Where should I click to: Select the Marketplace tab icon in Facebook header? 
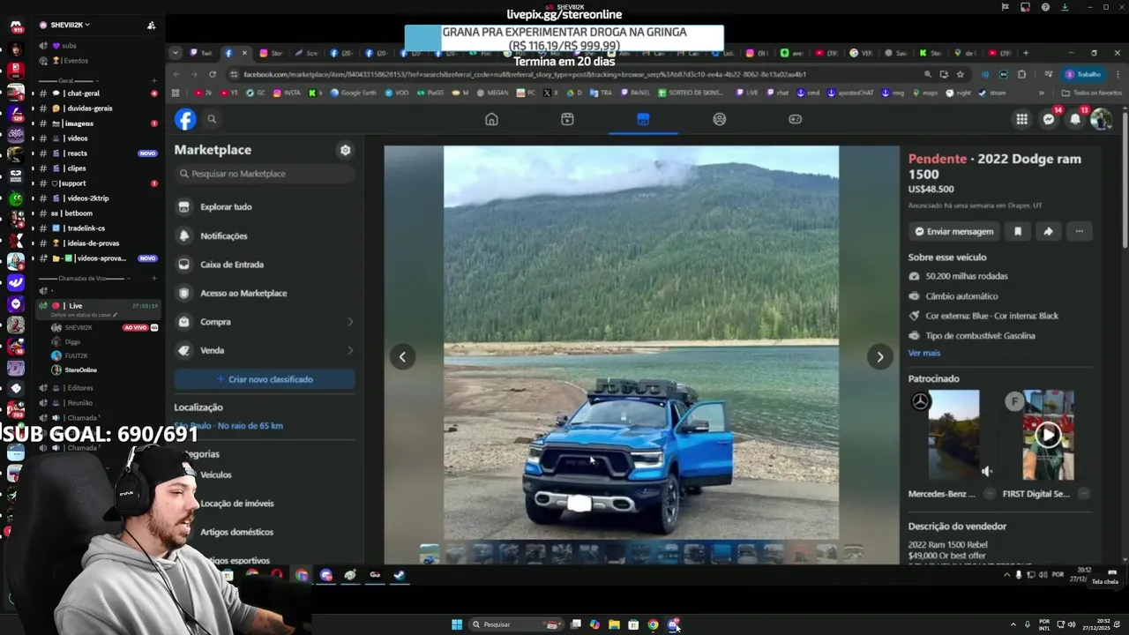643,119
